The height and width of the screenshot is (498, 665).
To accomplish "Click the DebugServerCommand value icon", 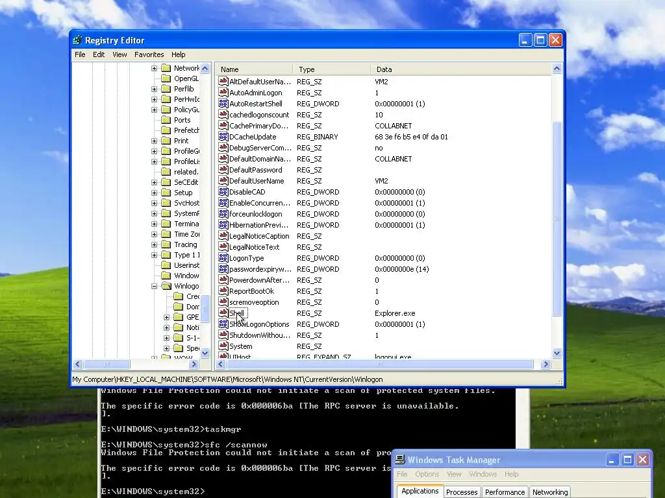I will point(223,147).
